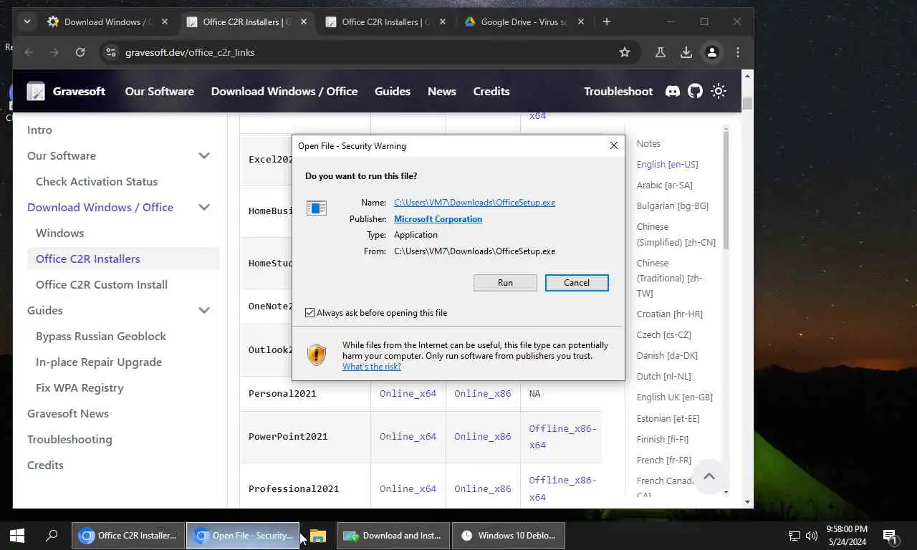Close the Google Drive tab
This screenshot has height=550, width=917.
[582, 21]
